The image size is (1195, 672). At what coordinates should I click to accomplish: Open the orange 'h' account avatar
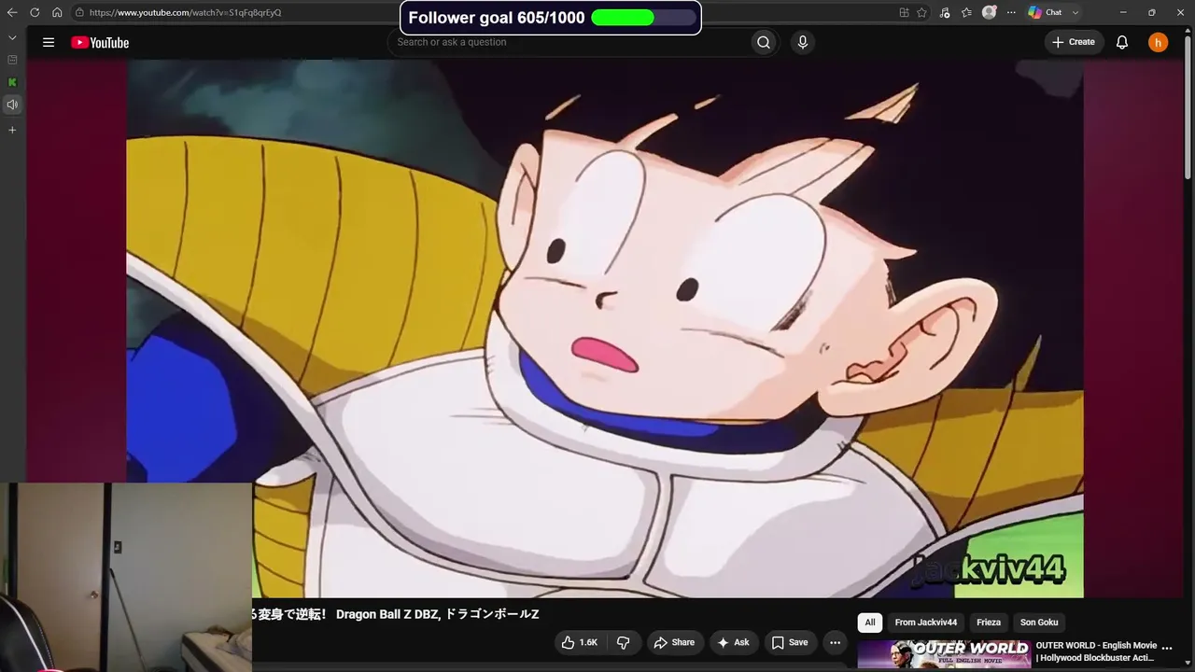tap(1158, 42)
